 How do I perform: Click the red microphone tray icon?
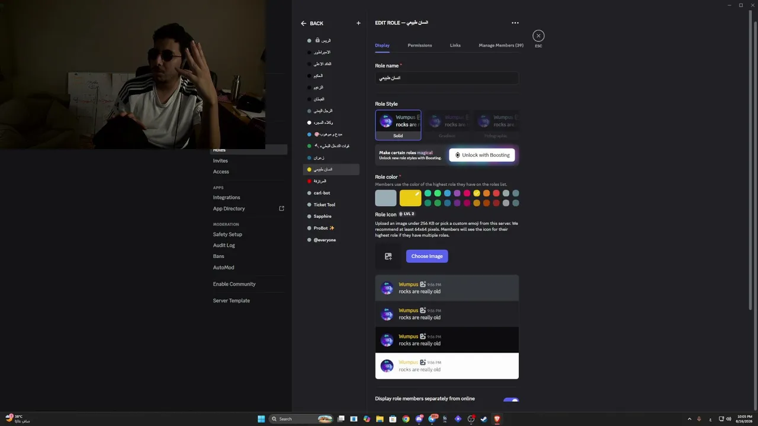pos(699,419)
